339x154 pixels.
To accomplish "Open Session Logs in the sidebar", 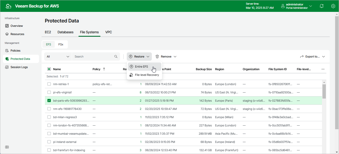I will pos(19,67).
